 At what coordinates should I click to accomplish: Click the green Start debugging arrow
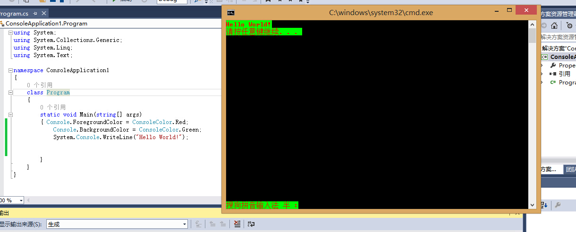click(x=115, y=1)
